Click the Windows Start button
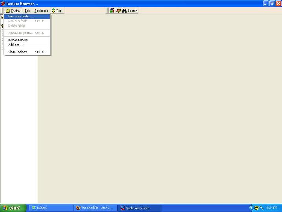The image size is (282, 212). click(x=13, y=208)
